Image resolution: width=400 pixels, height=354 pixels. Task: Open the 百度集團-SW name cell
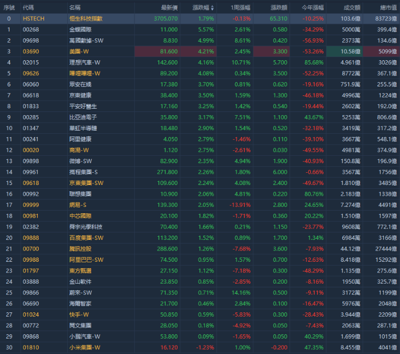tap(86, 238)
